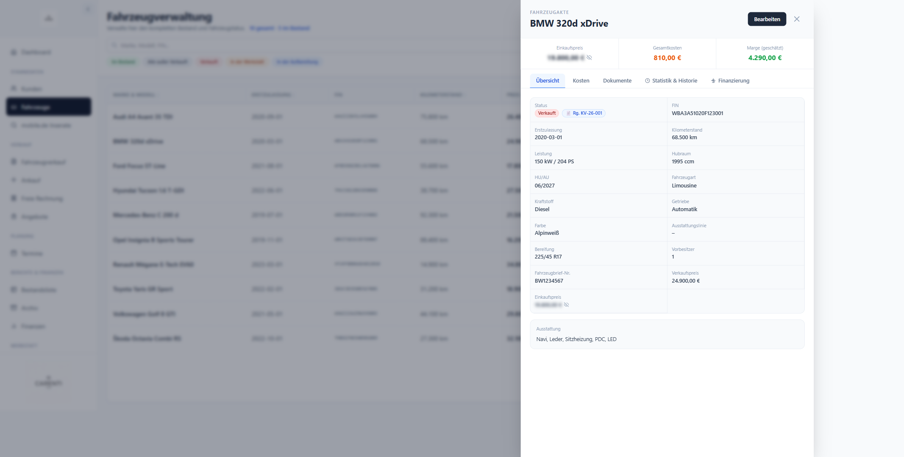Open Statistik & Historie tab
Image resolution: width=904 pixels, height=457 pixels.
(671, 80)
